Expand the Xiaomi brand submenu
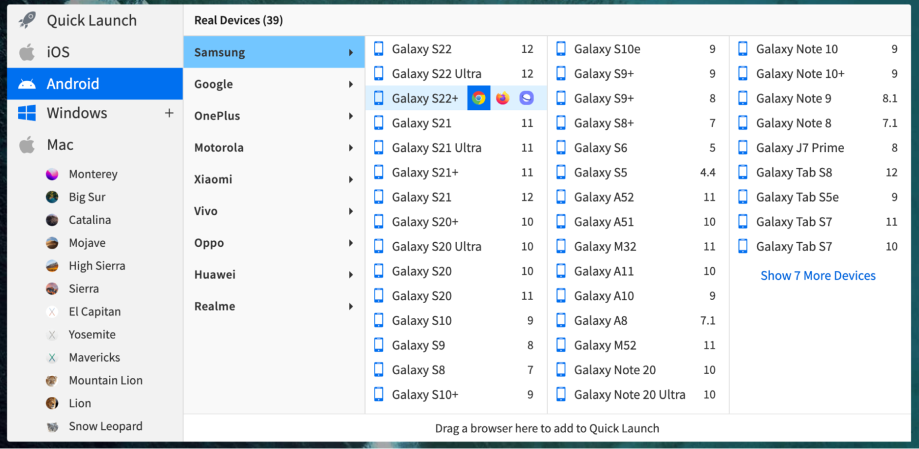The image size is (919, 449). pyautogui.click(x=349, y=179)
